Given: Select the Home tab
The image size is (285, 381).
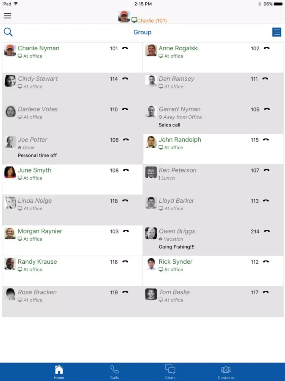Looking at the screenshot, I should tap(59, 372).
